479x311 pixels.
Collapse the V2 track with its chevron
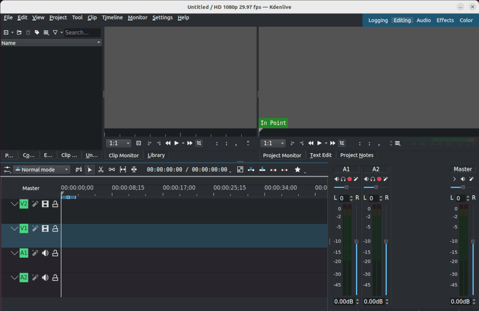point(14,203)
